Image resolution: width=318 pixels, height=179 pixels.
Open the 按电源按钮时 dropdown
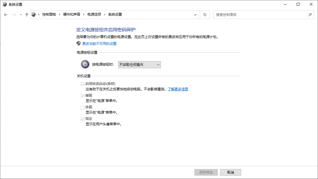pos(139,65)
